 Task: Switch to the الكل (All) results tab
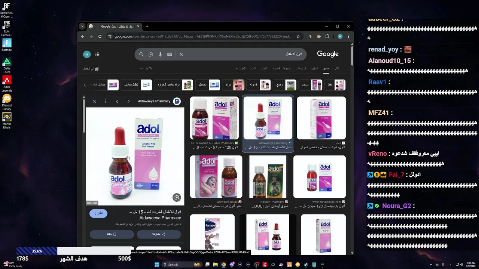[x=337, y=68]
